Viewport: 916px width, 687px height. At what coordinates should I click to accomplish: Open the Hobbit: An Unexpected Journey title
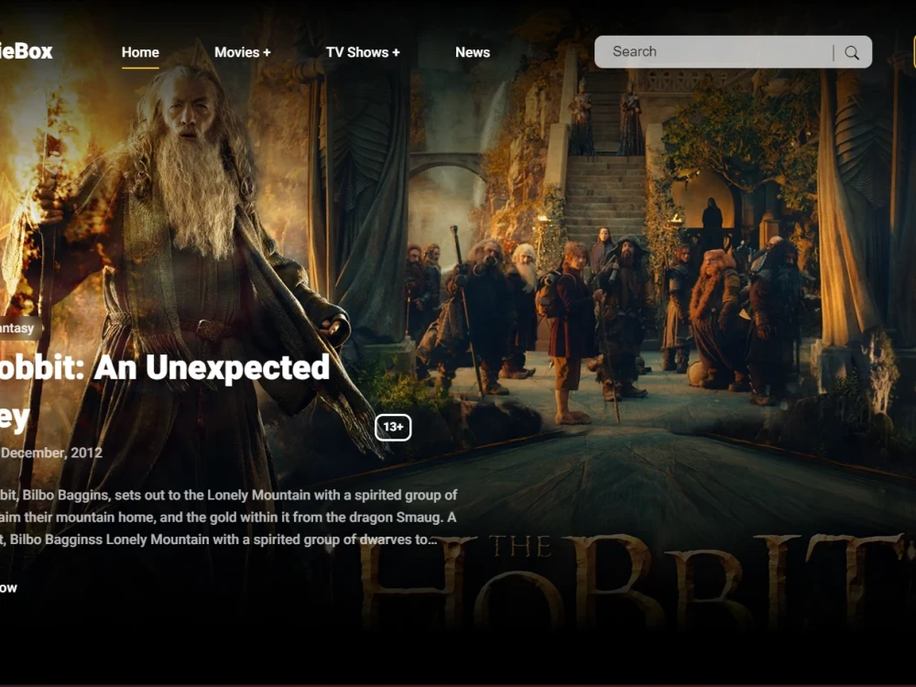pos(165,391)
